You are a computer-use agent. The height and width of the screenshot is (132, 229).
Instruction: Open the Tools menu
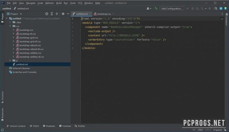73,3
